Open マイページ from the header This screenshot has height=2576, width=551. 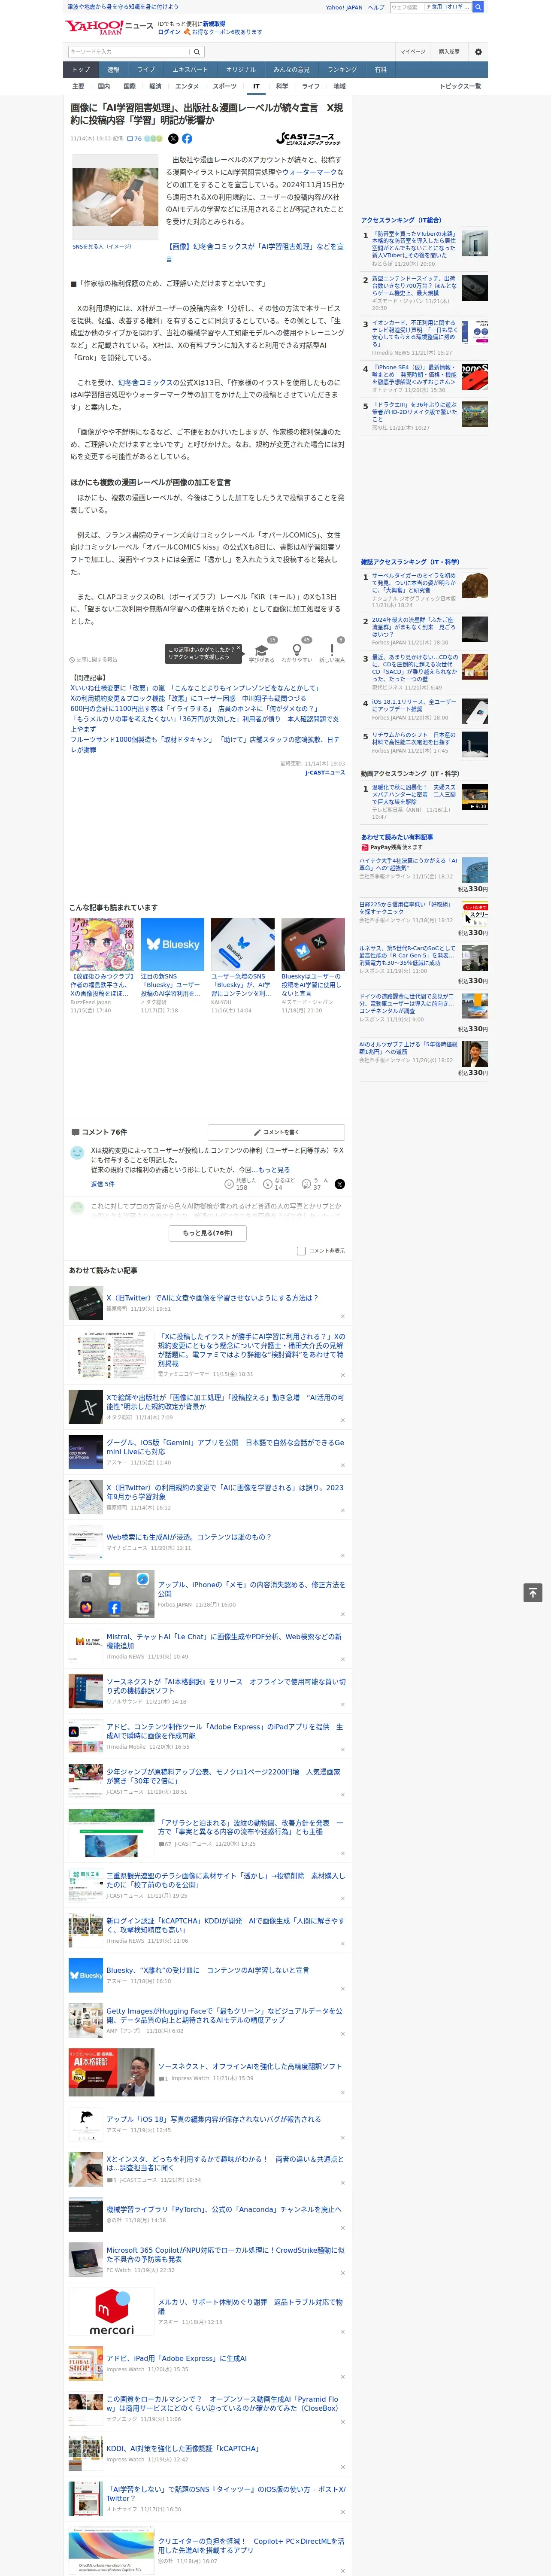412,52
